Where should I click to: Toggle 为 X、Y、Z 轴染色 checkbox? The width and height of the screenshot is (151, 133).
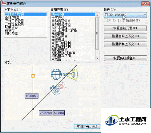pyautogui.click(x=106, y=20)
